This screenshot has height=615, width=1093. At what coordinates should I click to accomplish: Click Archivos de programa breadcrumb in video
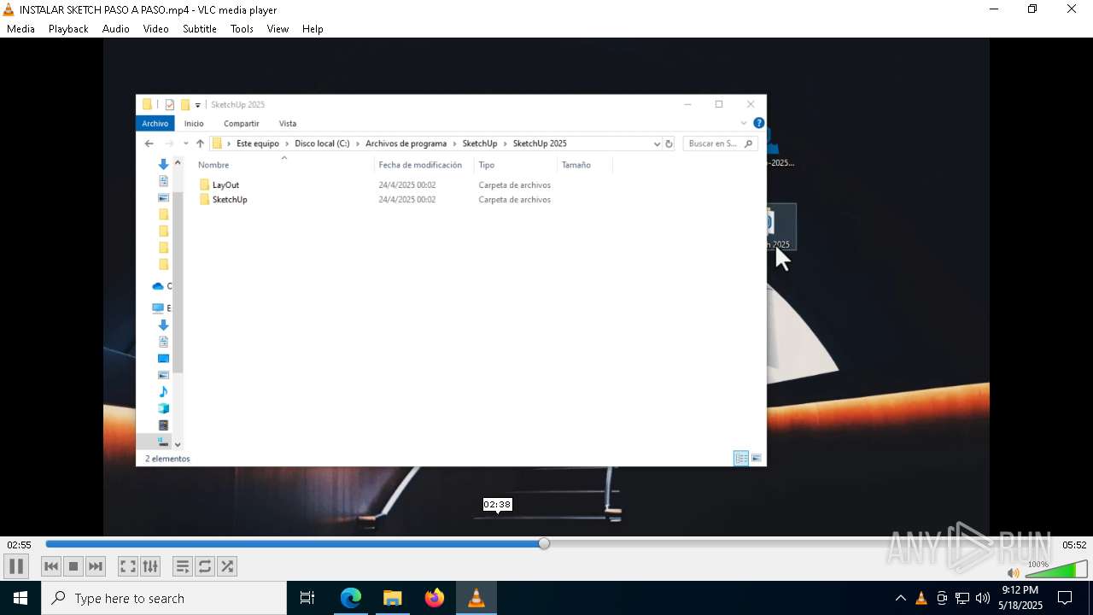point(406,143)
